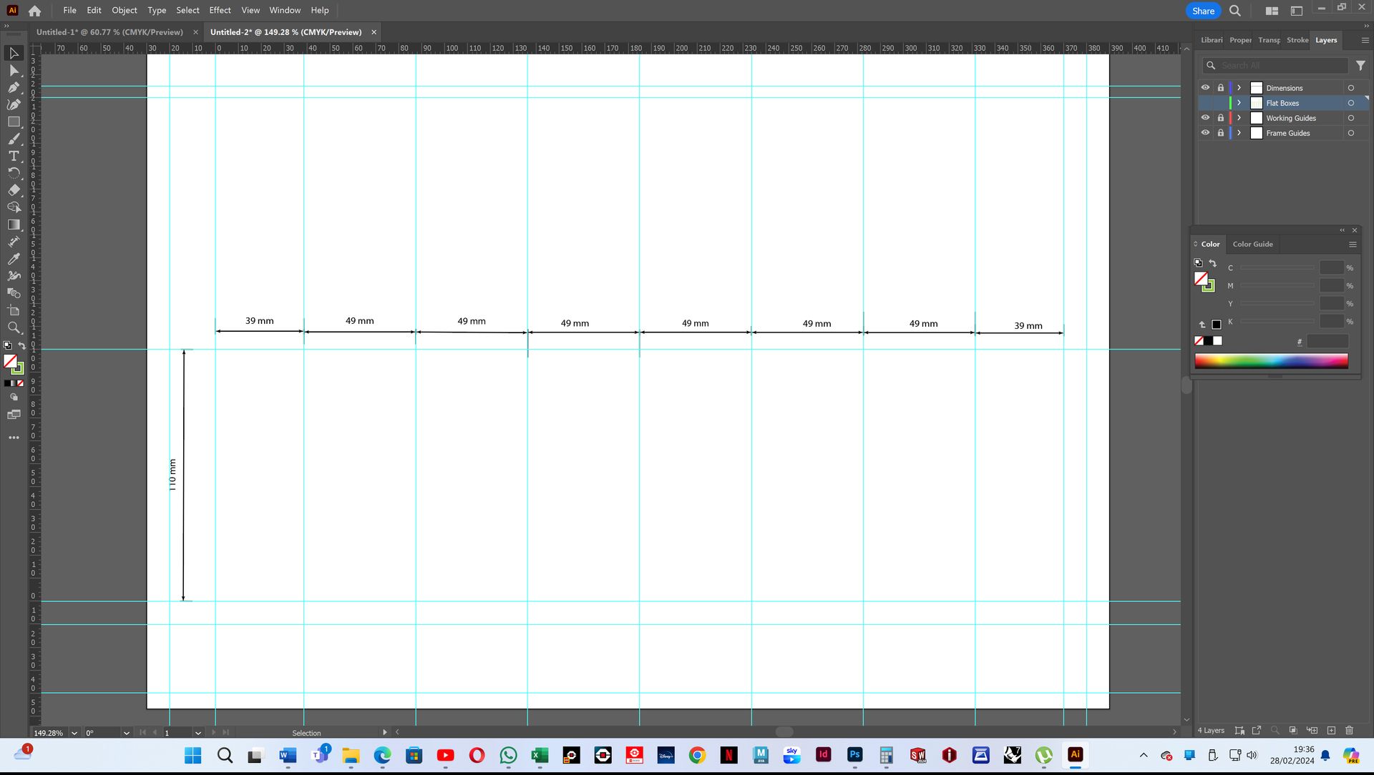
Task: Select the Pen tool
Action: (14, 87)
